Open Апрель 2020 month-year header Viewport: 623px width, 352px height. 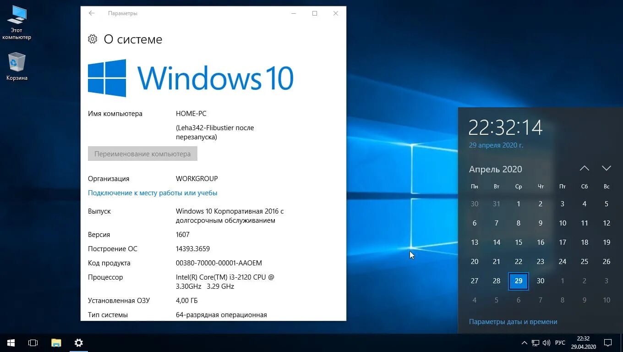tap(495, 169)
